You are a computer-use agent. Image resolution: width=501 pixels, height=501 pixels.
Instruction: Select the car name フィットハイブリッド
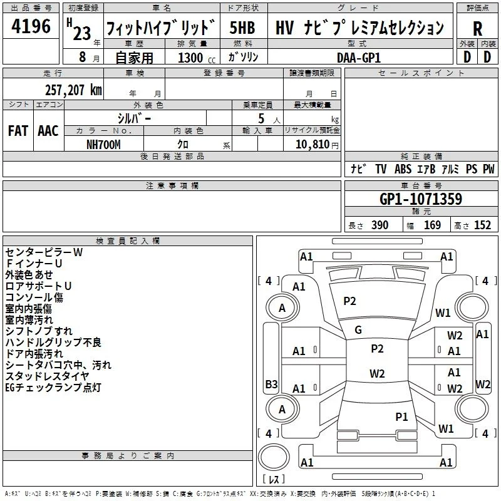point(161,28)
